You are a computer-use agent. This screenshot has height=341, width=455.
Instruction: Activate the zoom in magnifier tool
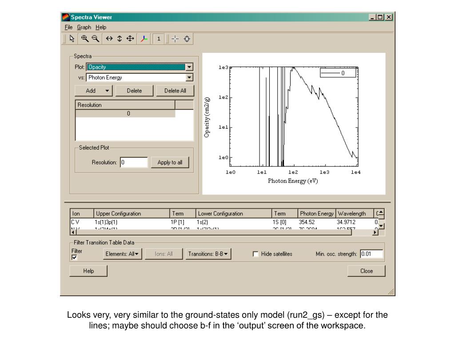tap(85, 39)
